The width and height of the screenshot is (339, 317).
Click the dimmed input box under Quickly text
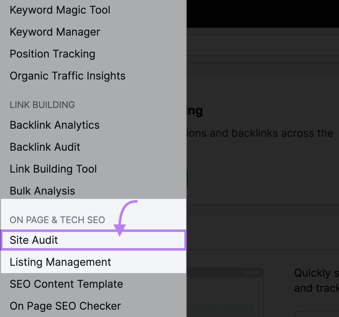pyautogui.click(x=317, y=314)
